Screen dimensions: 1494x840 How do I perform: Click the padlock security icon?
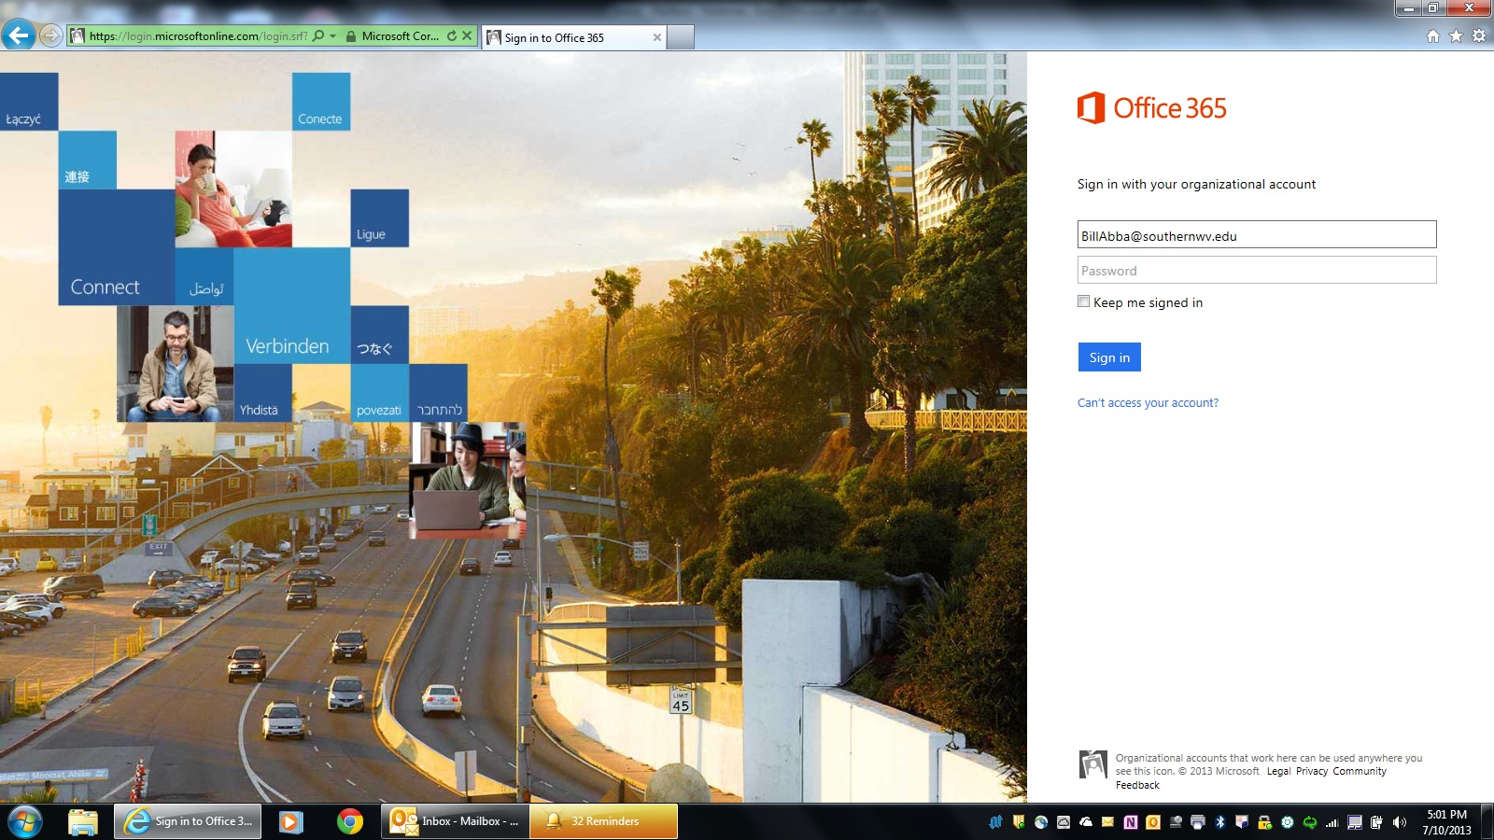(351, 36)
